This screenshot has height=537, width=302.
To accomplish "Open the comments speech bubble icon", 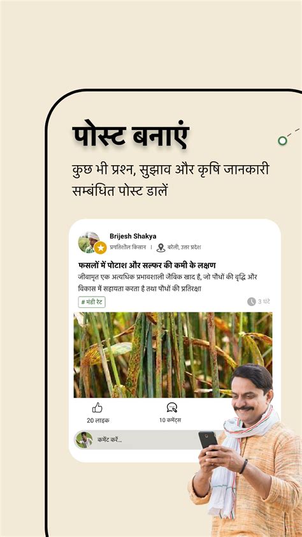I will tap(171, 408).
